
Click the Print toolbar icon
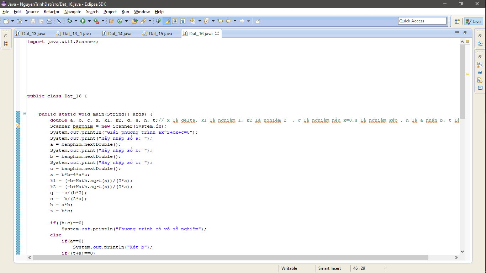[x=49, y=21]
